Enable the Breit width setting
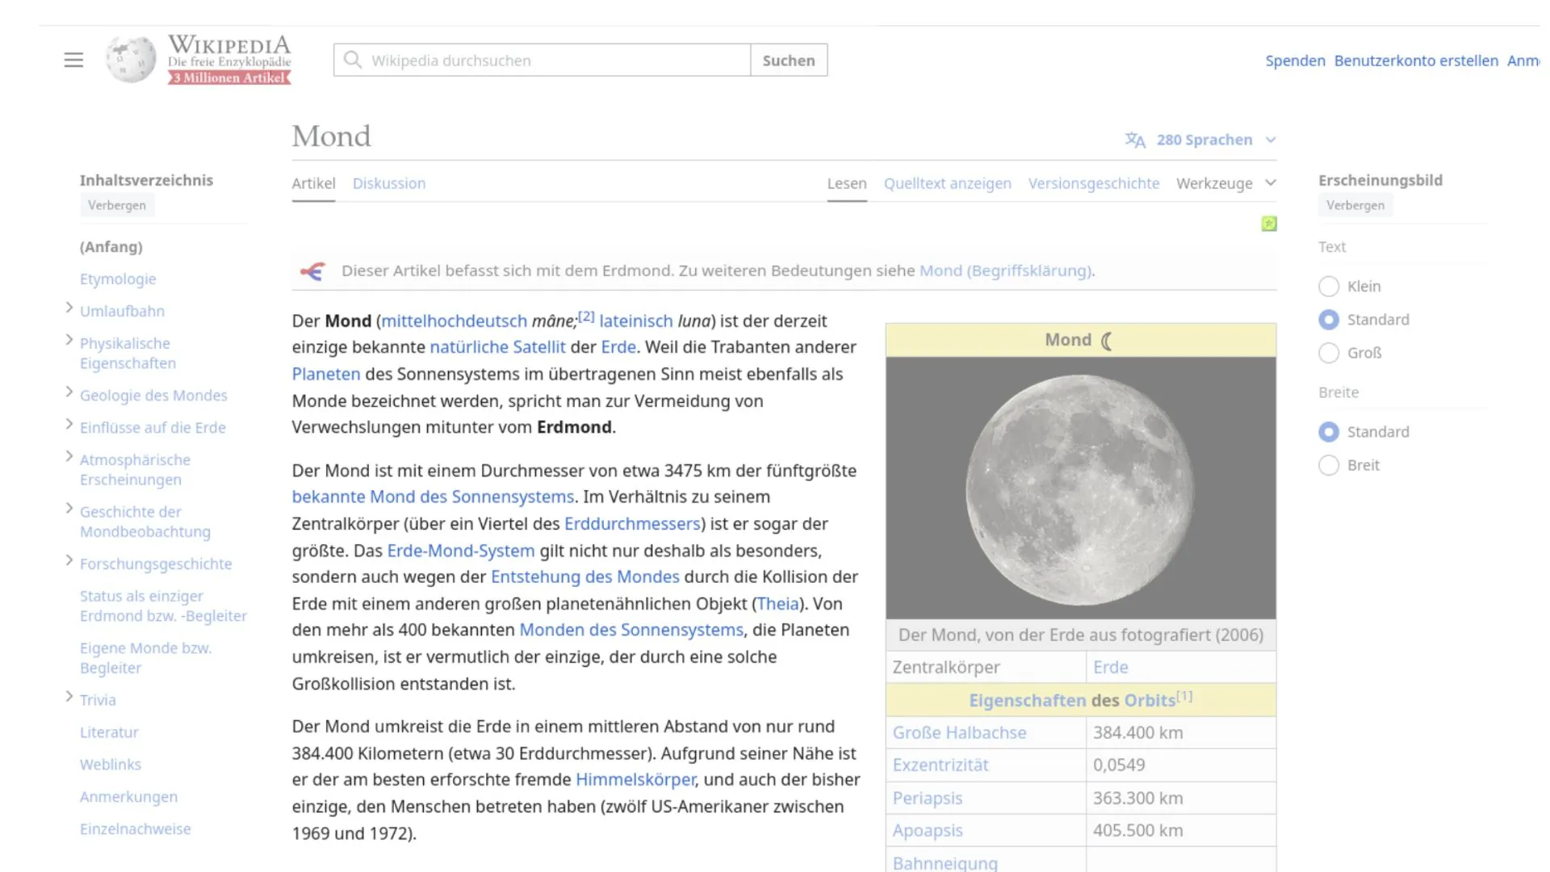The height and width of the screenshot is (872, 1550). 1329,465
